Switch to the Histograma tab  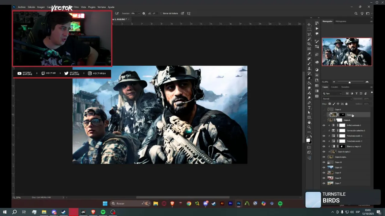coord(341,21)
